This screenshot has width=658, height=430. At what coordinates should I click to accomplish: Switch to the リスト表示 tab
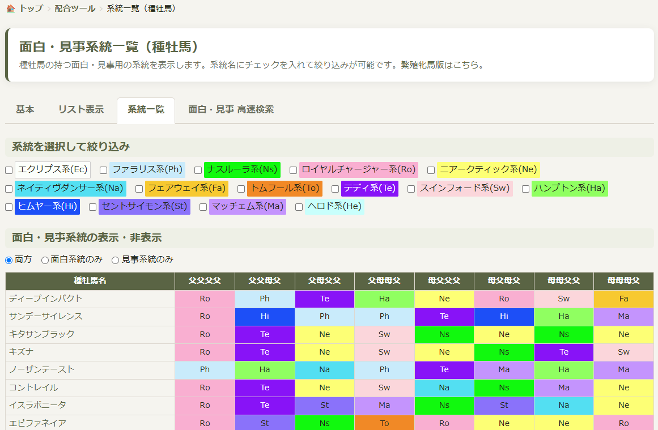[x=81, y=109]
